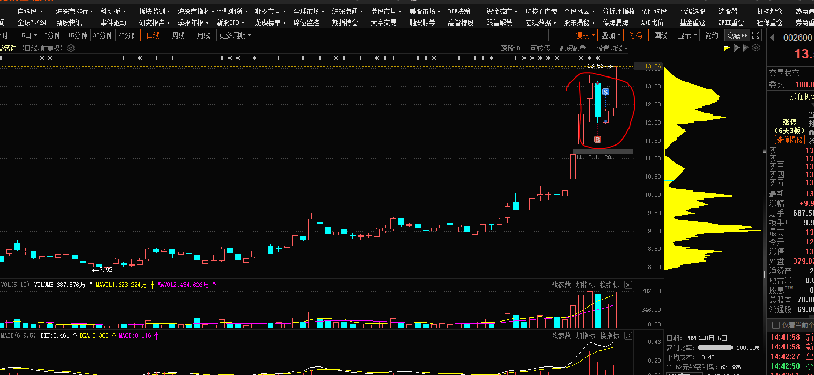Screen dimensions: 814x375
Task: Select the yellow chip bars icon
Action: pyautogui.click(x=727, y=48)
